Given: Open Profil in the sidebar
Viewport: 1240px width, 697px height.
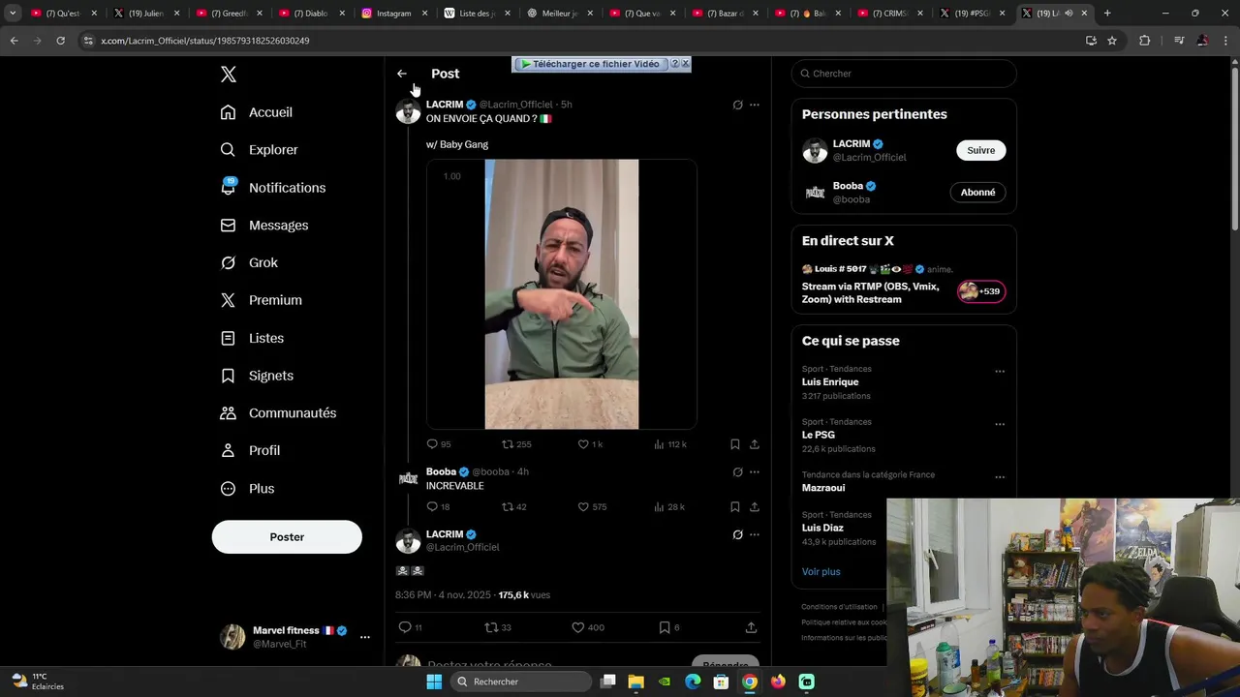Looking at the screenshot, I should pyautogui.click(x=250, y=451).
